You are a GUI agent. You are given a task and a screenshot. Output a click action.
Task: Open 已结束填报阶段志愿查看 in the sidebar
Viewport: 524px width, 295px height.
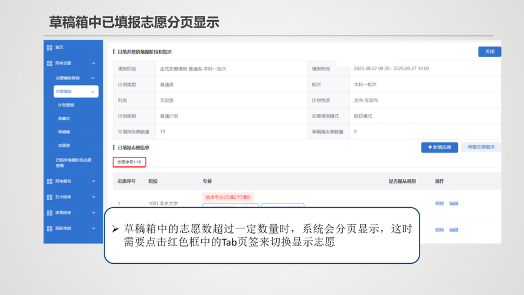click(74, 163)
